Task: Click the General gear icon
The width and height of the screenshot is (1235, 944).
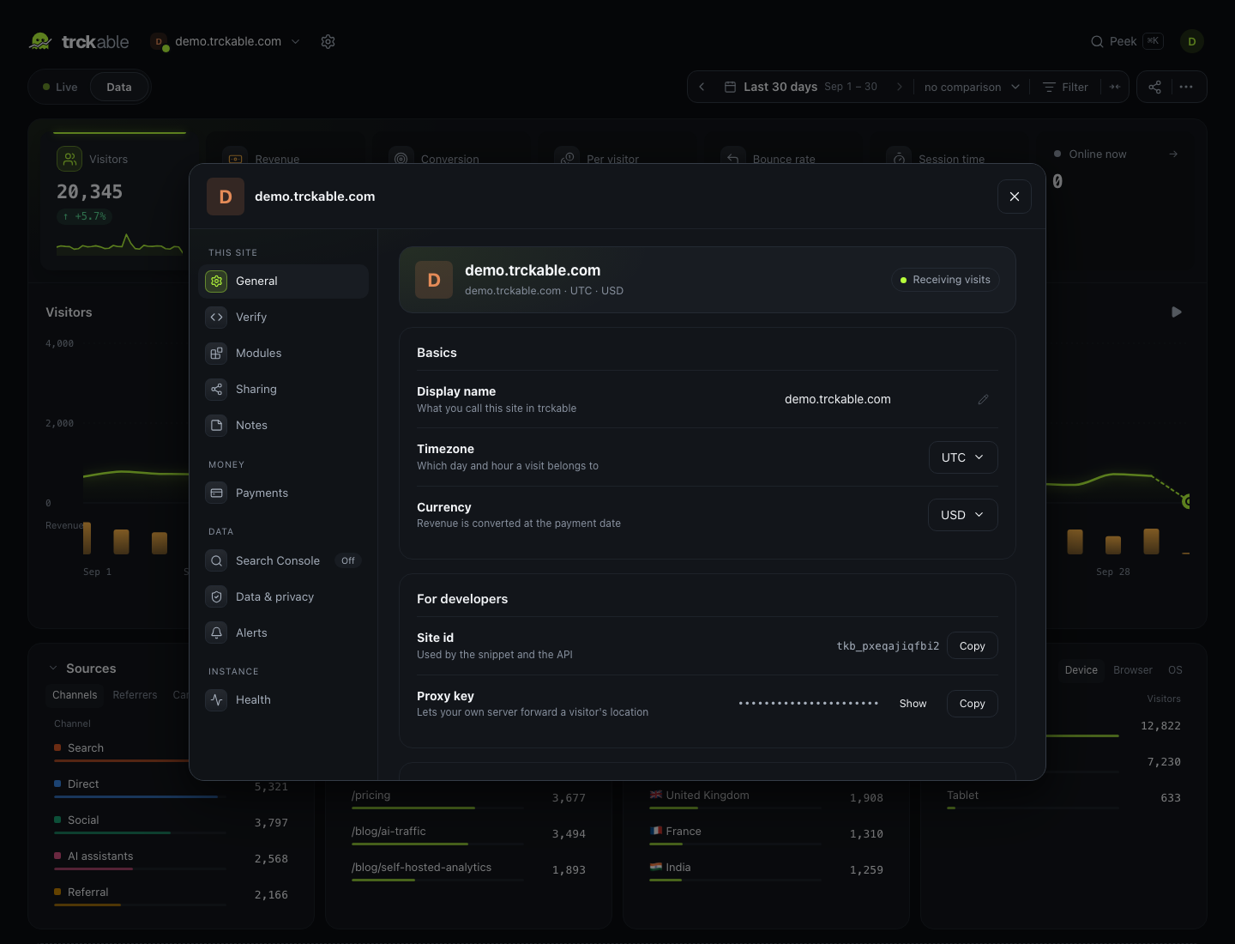Action: (x=217, y=281)
